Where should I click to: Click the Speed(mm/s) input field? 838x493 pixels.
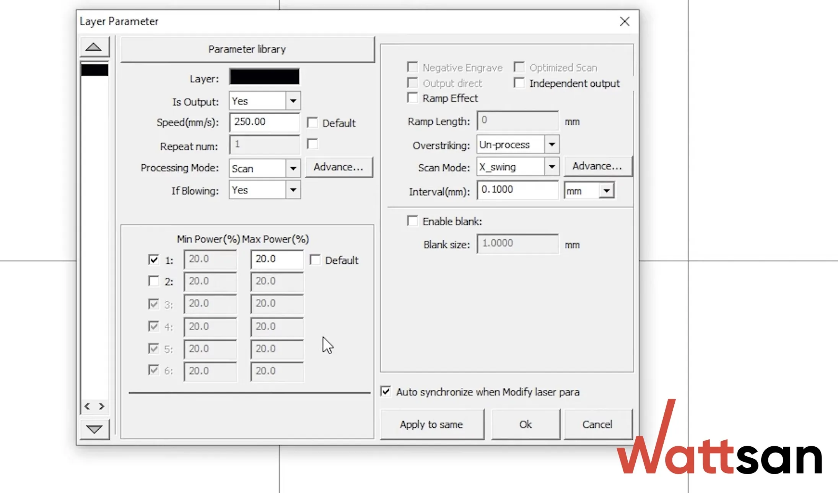(x=264, y=122)
